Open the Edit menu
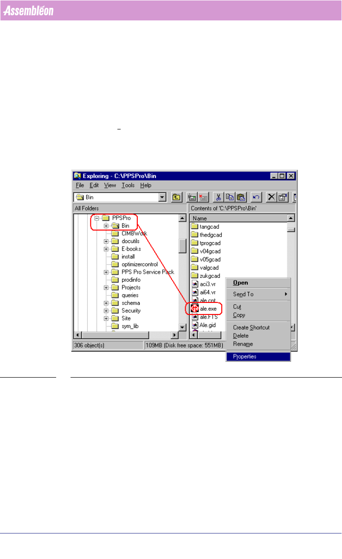 tap(94, 185)
